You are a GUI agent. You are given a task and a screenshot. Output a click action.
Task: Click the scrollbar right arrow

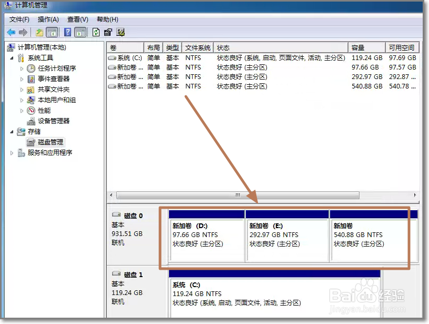click(415, 195)
